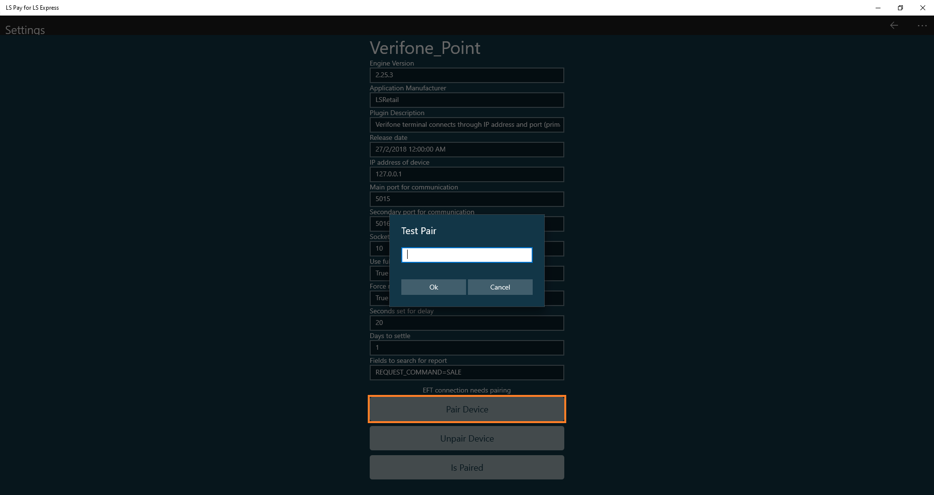Open the more options ellipsis menu
This screenshot has height=495, width=934.
click(x=922, y=25)
